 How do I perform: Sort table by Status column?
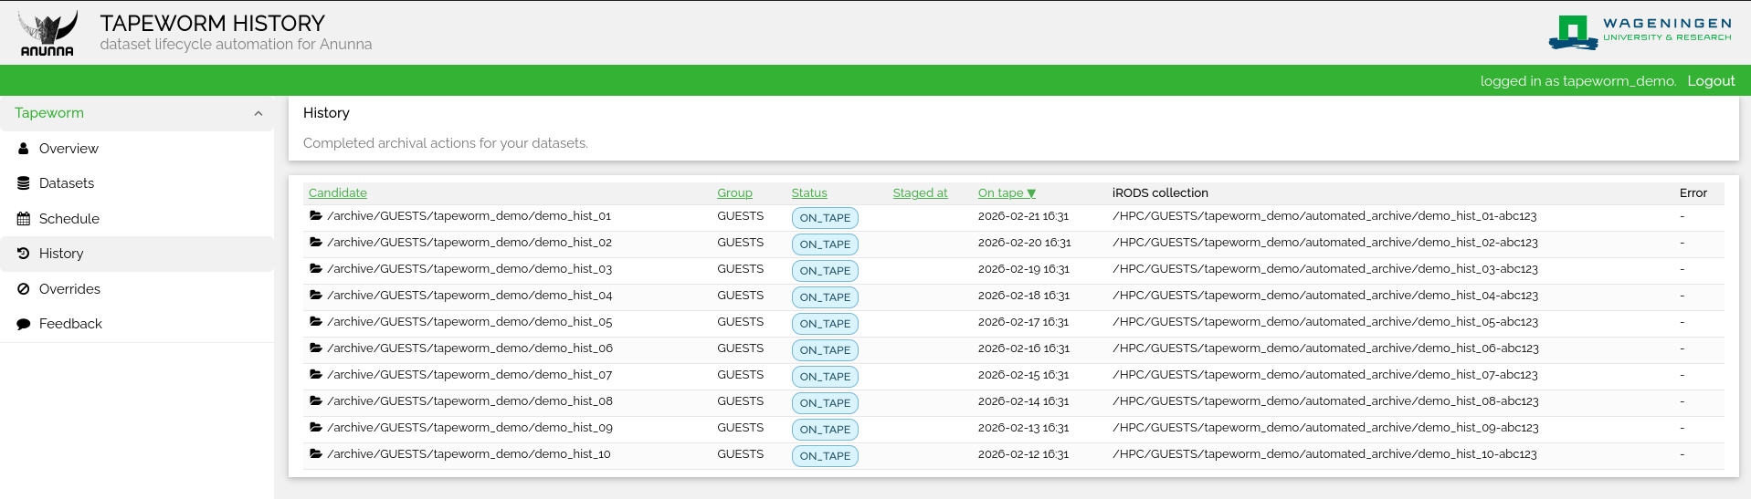tap(808, 192)
